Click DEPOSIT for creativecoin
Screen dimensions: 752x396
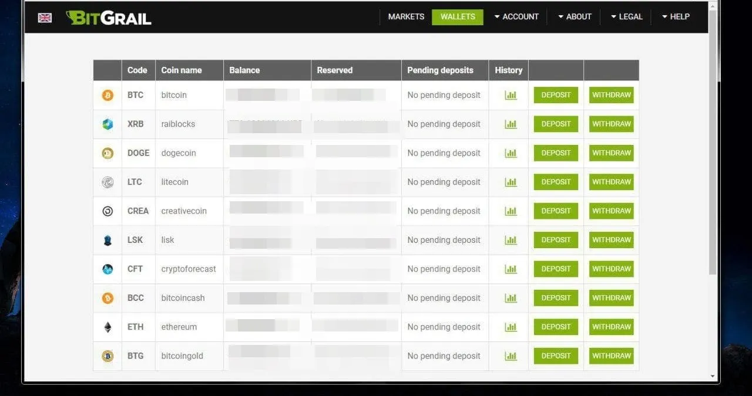[556, 211]
